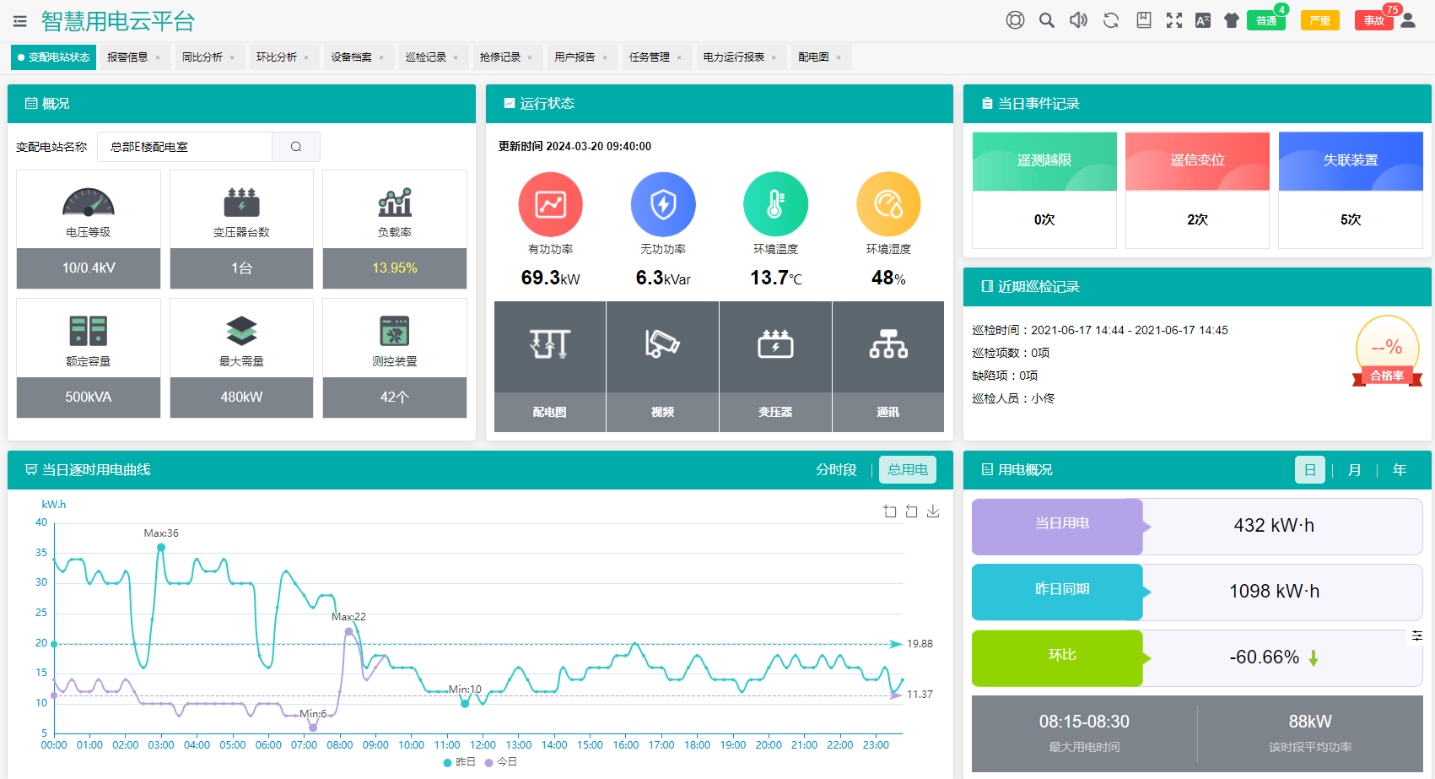Viewport: 1435px width, 779px height.
Task: Click the 电压等级 gauge icon
Action: (89, 203)
